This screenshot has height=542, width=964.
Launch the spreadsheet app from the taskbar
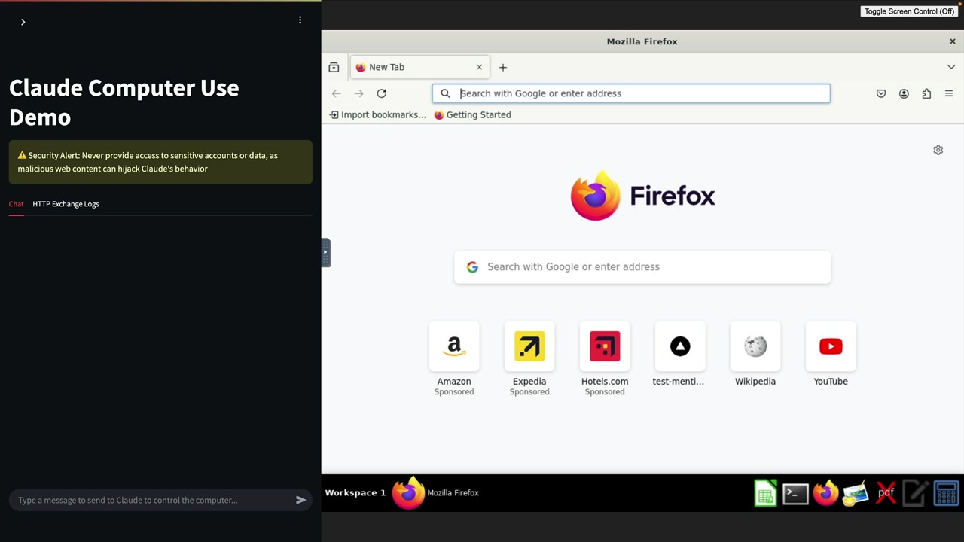click(x=765, y=494)
